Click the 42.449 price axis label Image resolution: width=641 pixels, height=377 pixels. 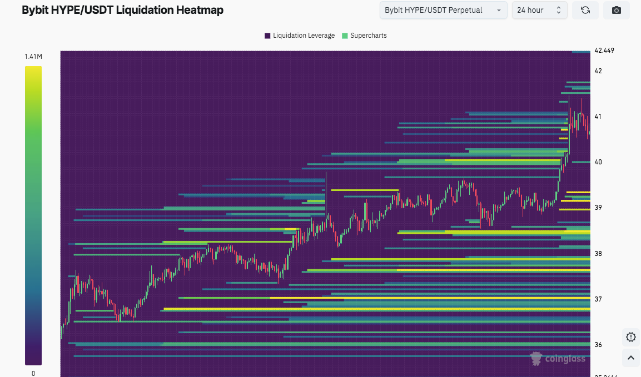coord(604,50)
